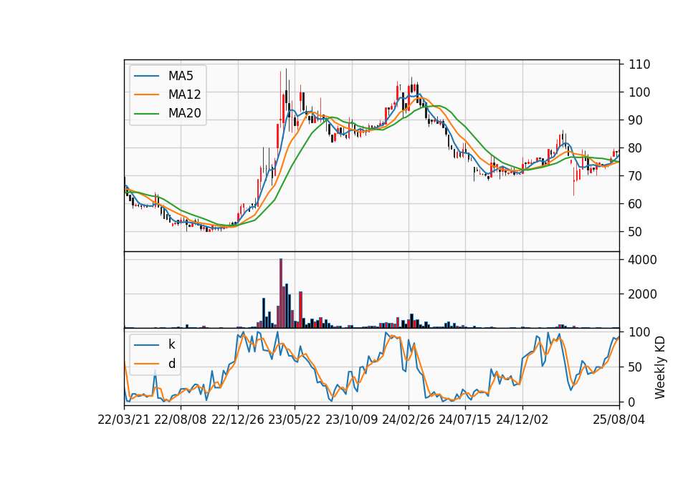
Task: Click the tallest volume bar
Action: (x=281, y=294)
